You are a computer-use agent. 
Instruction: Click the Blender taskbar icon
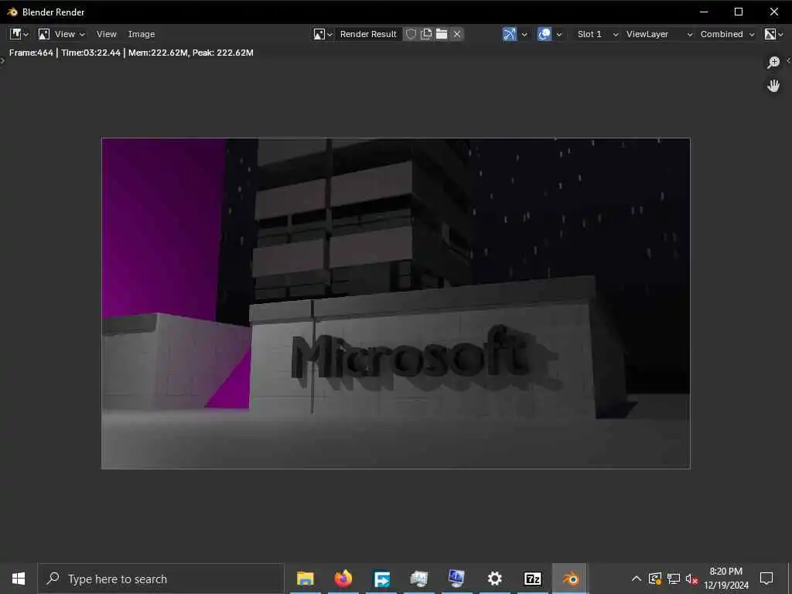click(x=570, y=579)
